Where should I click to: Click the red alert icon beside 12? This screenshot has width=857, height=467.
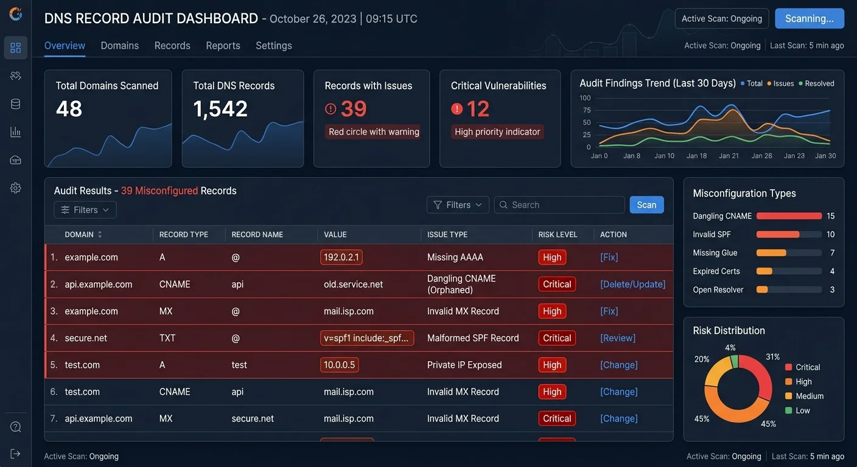tap(456, 109)
